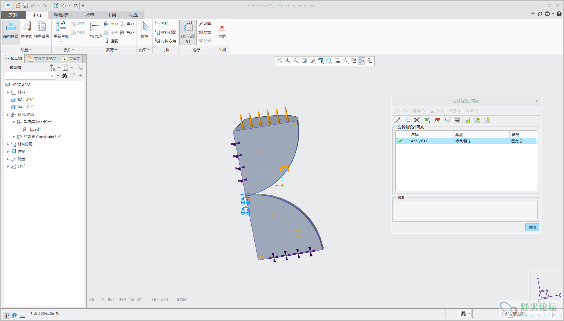
Task: Click the red 关闭 close application icon
Action: coord(222,27)
